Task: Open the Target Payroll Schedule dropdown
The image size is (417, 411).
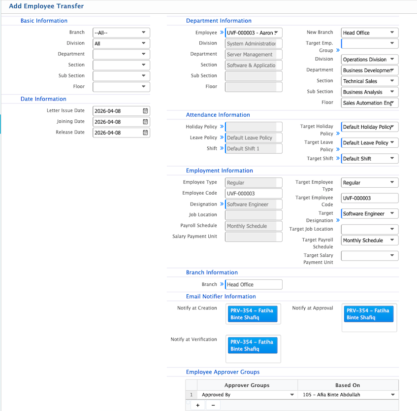Action: point(392,240)
